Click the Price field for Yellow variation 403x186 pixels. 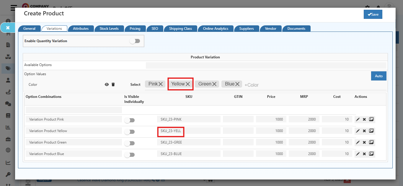[x=270, y=131]
